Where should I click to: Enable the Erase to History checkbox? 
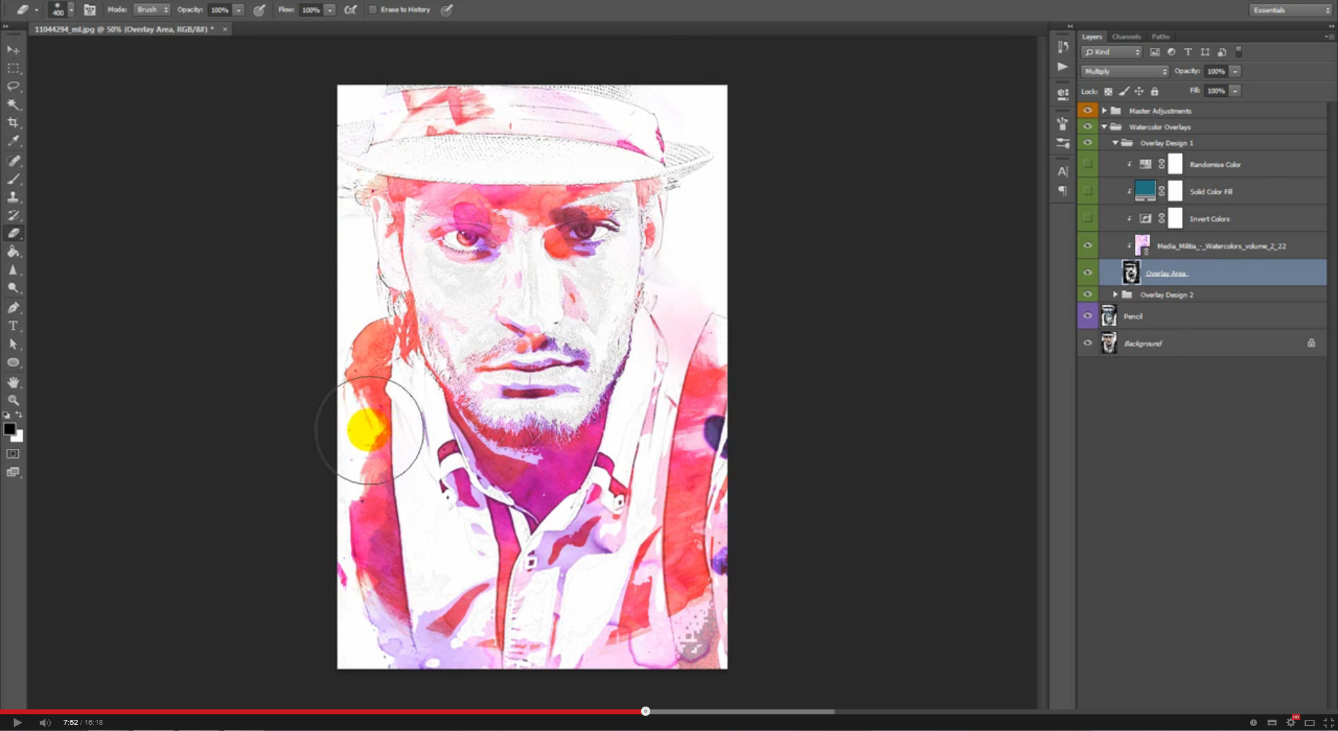[374, 10]
